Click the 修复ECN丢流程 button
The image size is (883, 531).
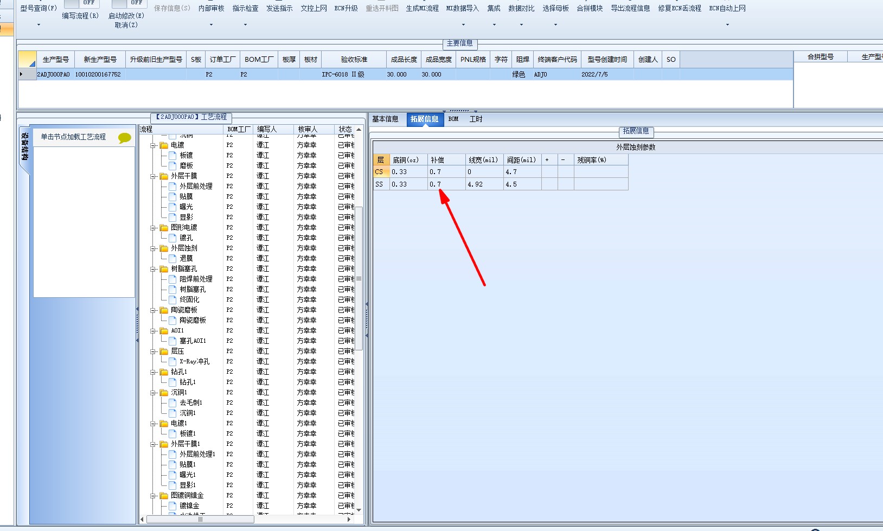(x=680, y=9)
